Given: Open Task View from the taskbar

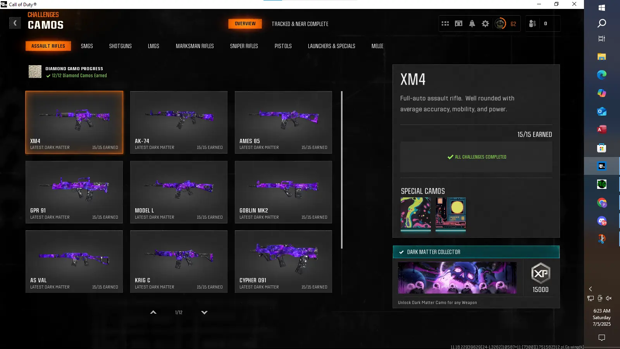Looking at the screenshot, I should click(602, 39).
